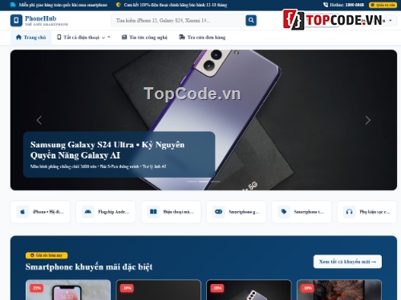Click the shield warranty icon in top bar
The height and width of the screenshot is (300, 401).
pyautogui.click(x=118, y=5)
